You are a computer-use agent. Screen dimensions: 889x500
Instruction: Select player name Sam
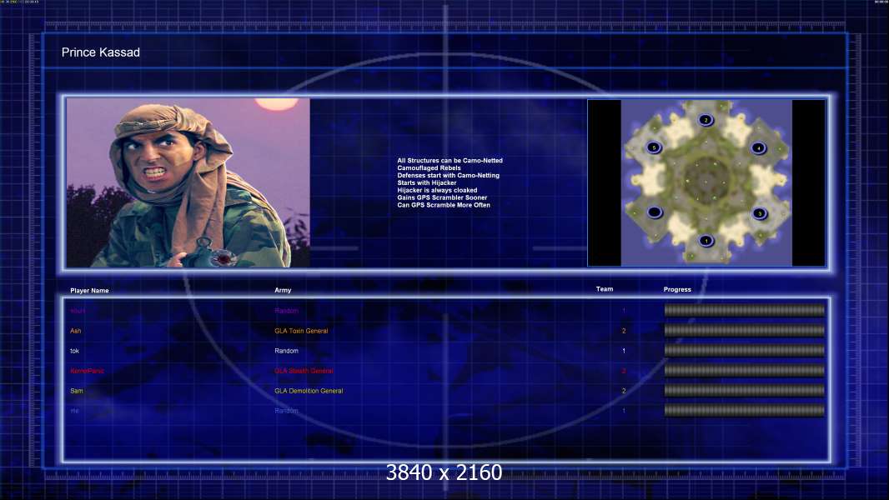(x=77, y=391)
